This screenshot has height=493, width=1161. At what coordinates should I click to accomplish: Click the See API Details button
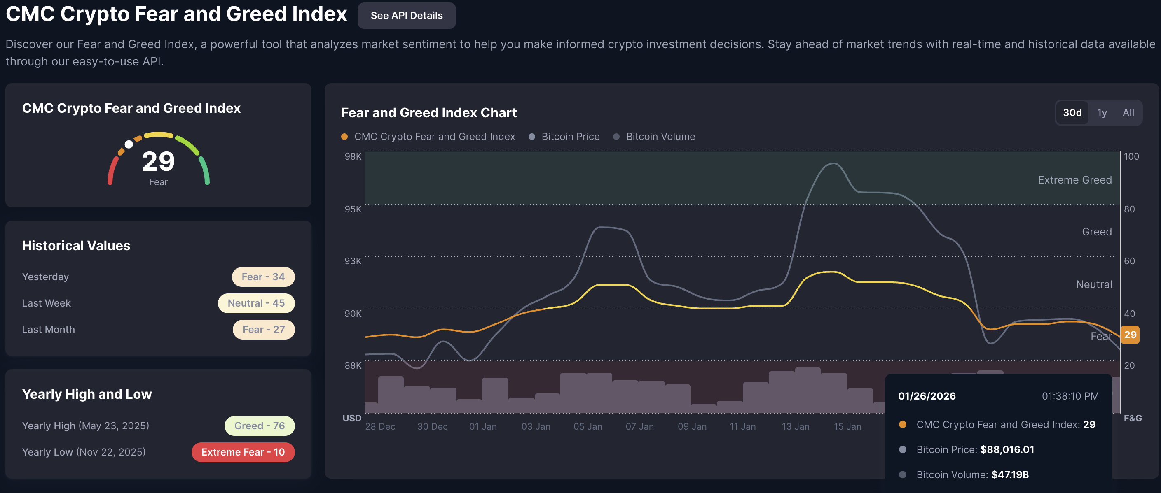406,16
